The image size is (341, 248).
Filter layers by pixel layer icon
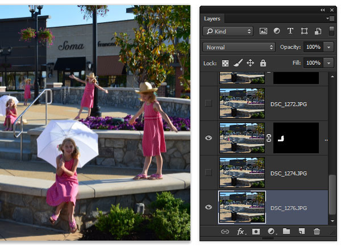point(263,31)
